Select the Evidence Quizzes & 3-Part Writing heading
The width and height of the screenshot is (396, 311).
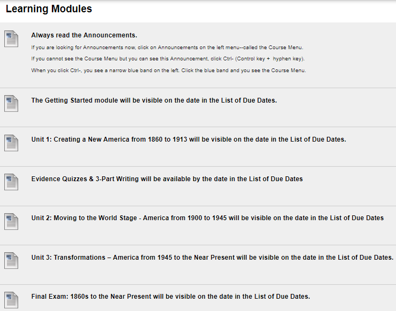pyautogui.click(x=167, y=179)
